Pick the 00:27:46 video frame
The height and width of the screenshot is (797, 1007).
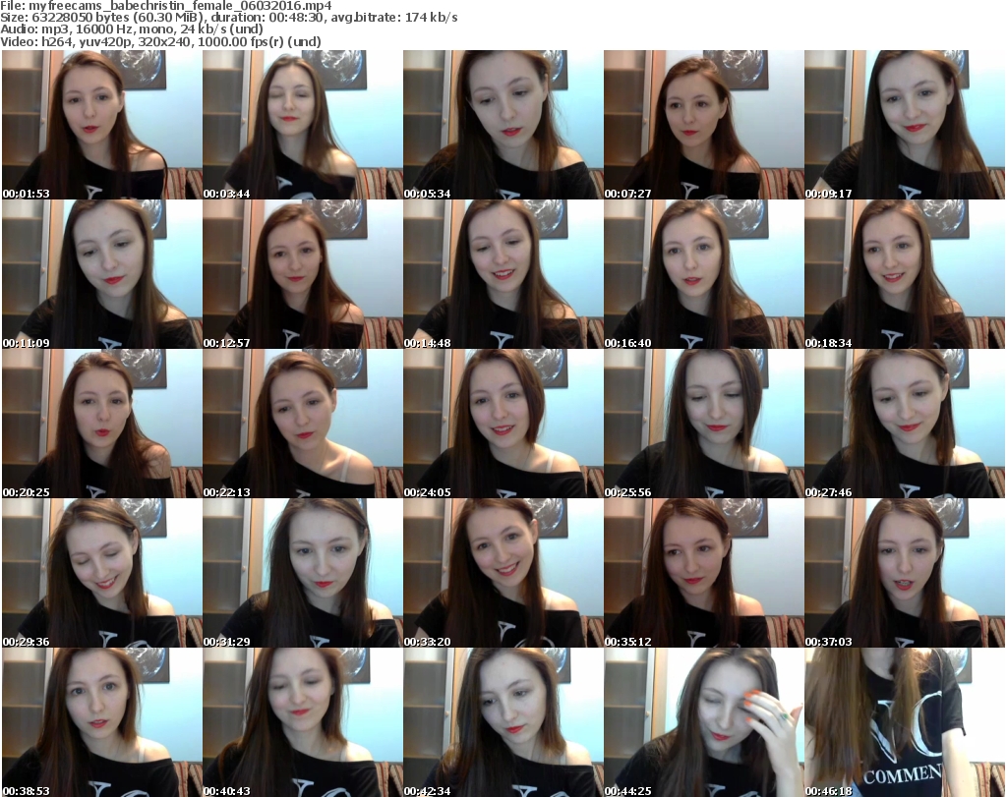pyautogui.click(x=905, y=424)
